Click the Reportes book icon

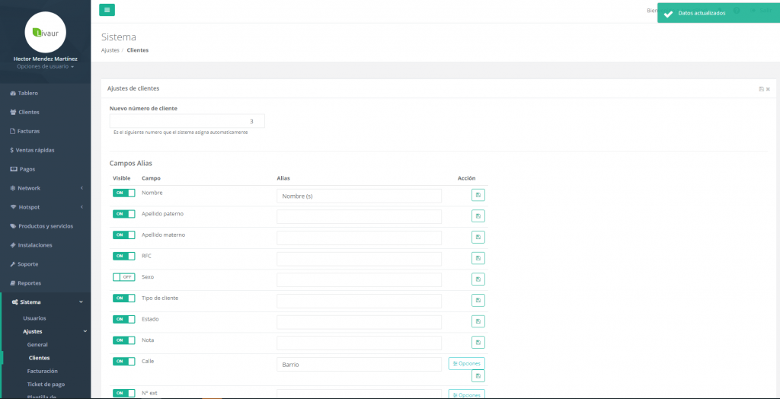coord(13,283)
